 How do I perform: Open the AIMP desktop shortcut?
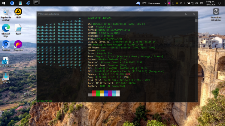pos(18,12)
